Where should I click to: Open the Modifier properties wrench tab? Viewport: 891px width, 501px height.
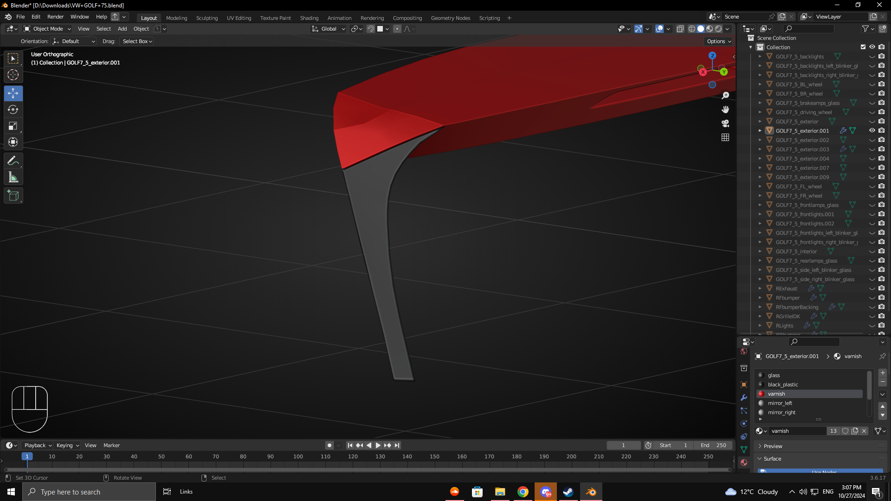pos(744,398)
